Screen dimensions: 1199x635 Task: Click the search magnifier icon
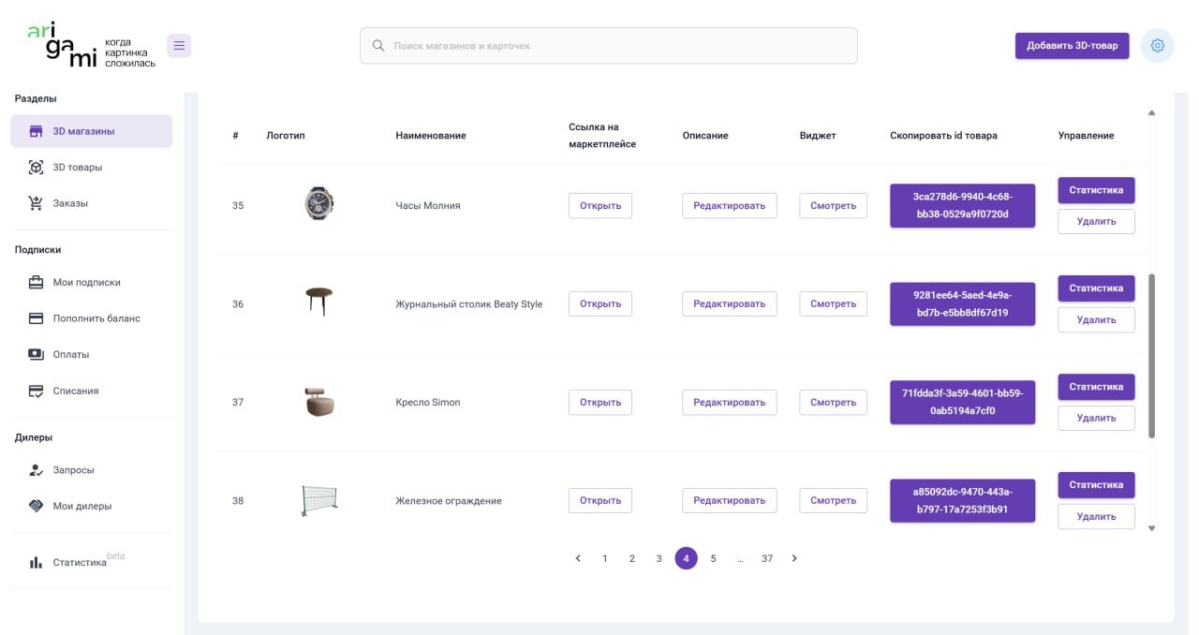point(378,45)
